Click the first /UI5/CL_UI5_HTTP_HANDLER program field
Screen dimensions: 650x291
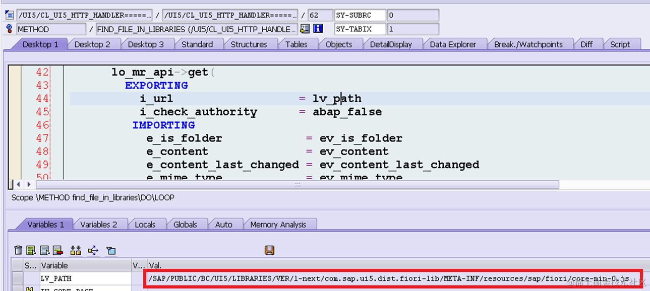[84, 15]
